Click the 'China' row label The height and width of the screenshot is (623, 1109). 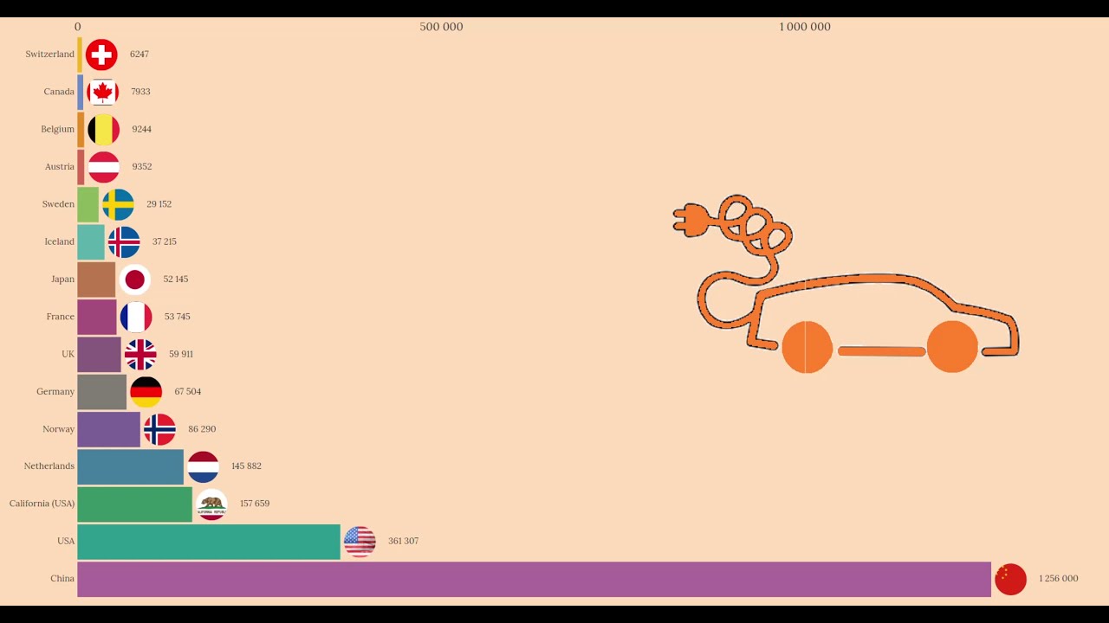point(62,578)
